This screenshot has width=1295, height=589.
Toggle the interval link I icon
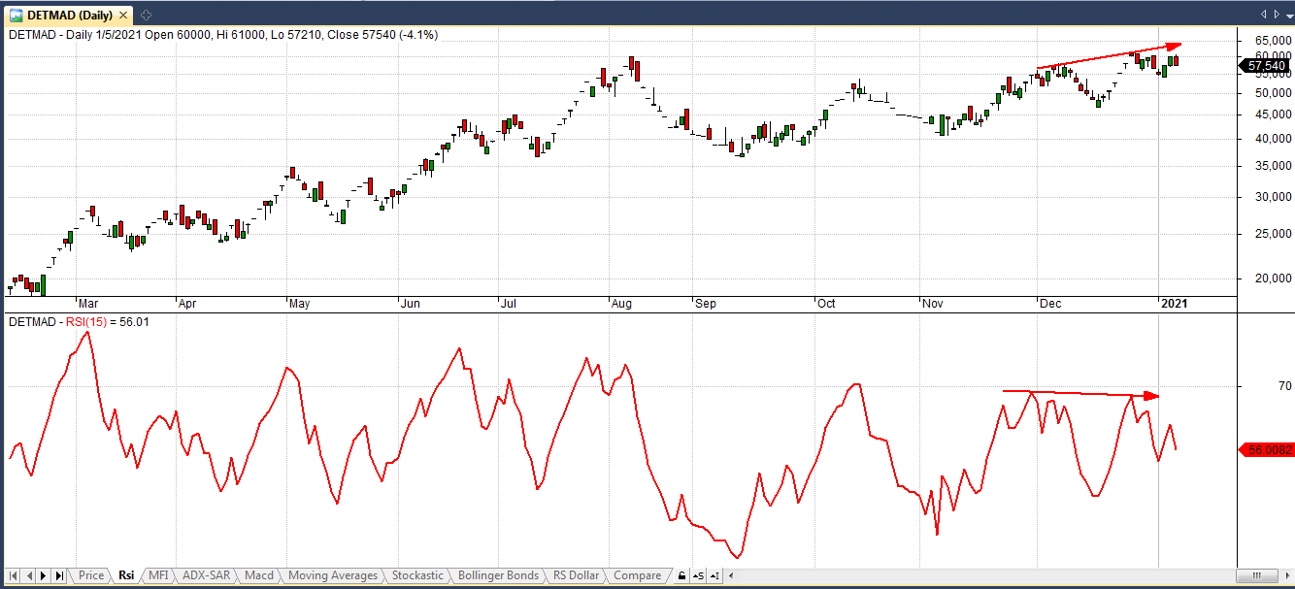(x=714, y=575)
